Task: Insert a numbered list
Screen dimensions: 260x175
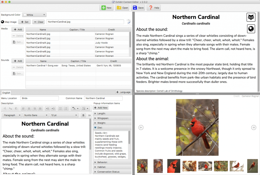Action: coord(66,108)
